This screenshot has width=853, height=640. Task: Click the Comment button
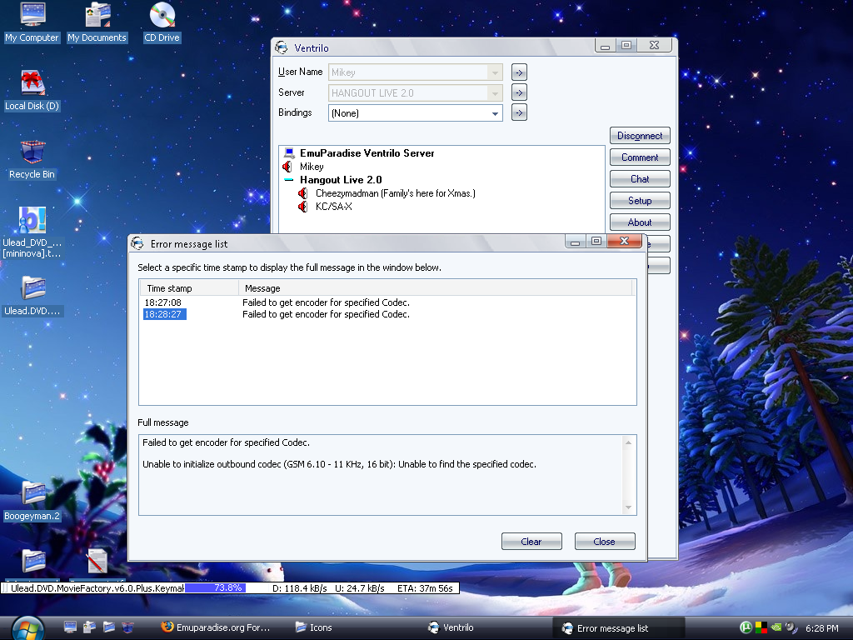[640, 157]
